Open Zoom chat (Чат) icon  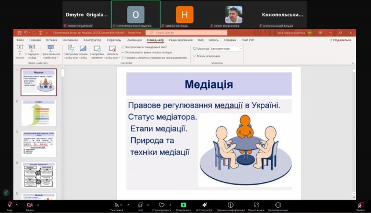tap(140, 205)
